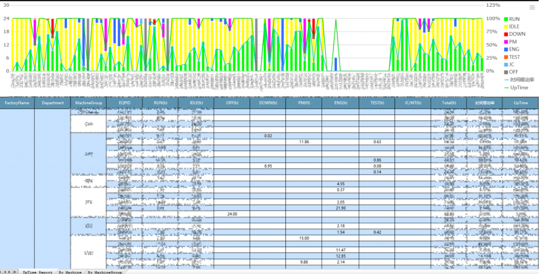Viewport: 539px width, 274px height.
Task: Click the OFF(h) column header
Action: coord(232,103)
